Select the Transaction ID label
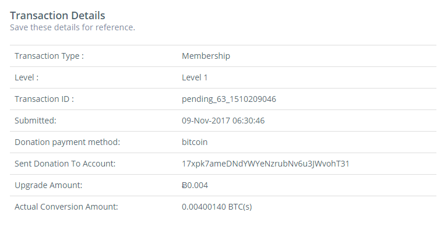The image size is (444, 237). coord(44,99)
